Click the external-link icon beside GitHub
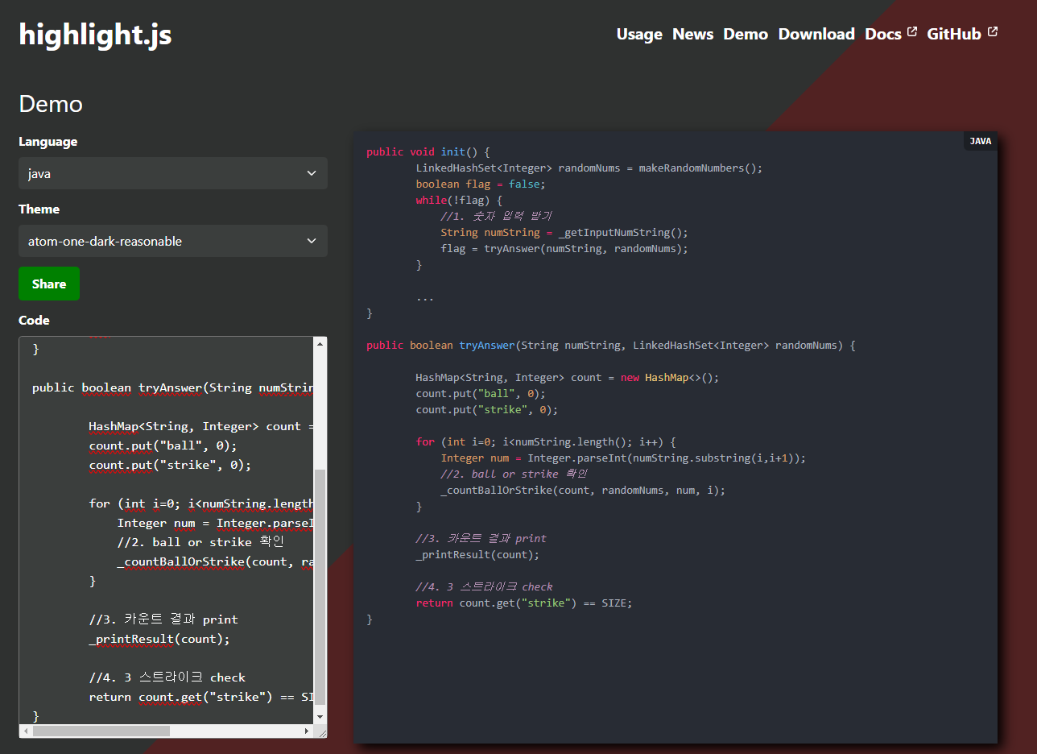The height and width of the screenshot is (754, 1037). [x=993, y=32]
